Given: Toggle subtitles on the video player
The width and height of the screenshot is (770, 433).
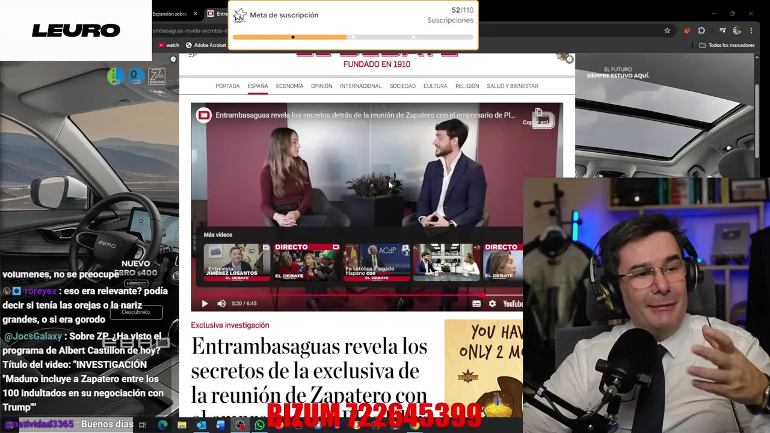Looking at the screenshot, I should click(476, 304).
